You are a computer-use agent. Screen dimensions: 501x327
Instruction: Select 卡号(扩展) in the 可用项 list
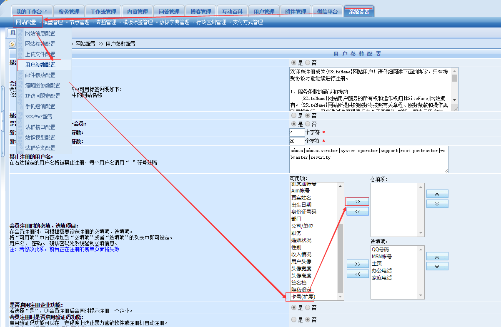[x=303, y=297]
